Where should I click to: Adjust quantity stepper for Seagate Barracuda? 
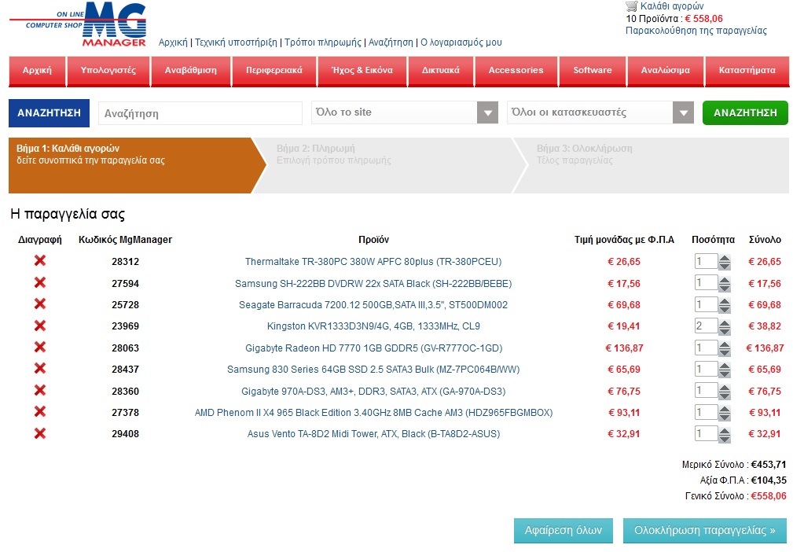[724, 305]
